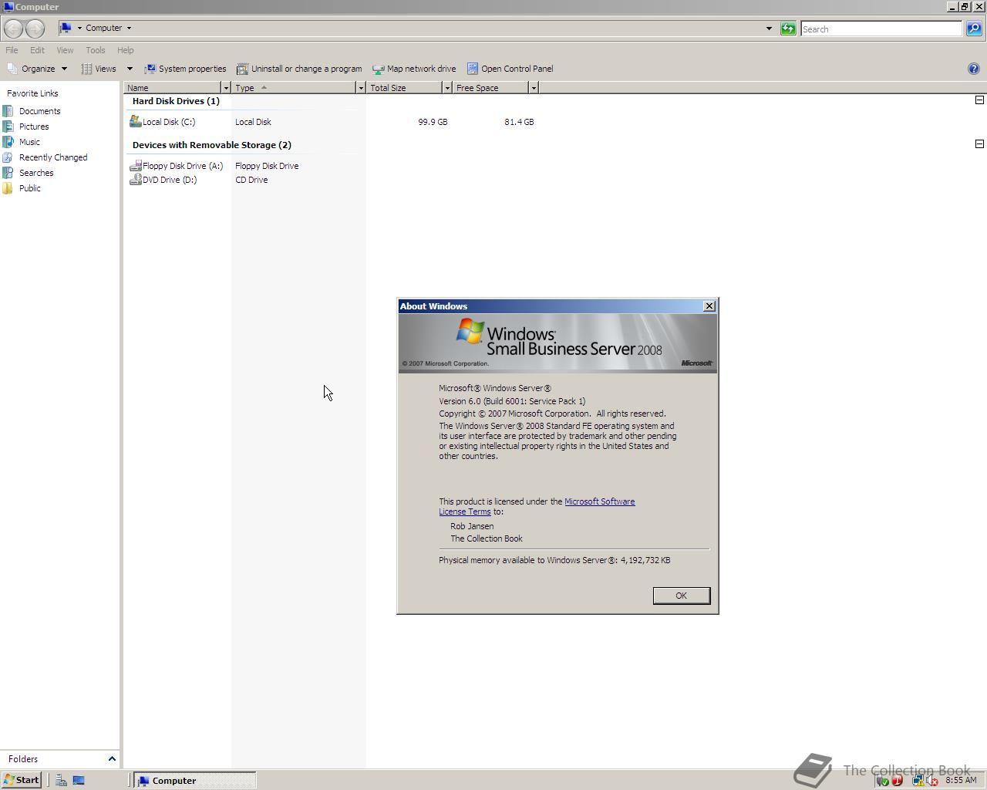Screen dimensions: 987x790
Task: Click the blue Help question mark icon
Action: coord(973,69)
